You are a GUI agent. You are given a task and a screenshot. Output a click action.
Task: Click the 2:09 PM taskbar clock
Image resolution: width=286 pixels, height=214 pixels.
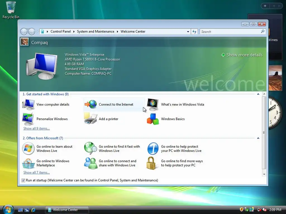[x=275, y=210]
